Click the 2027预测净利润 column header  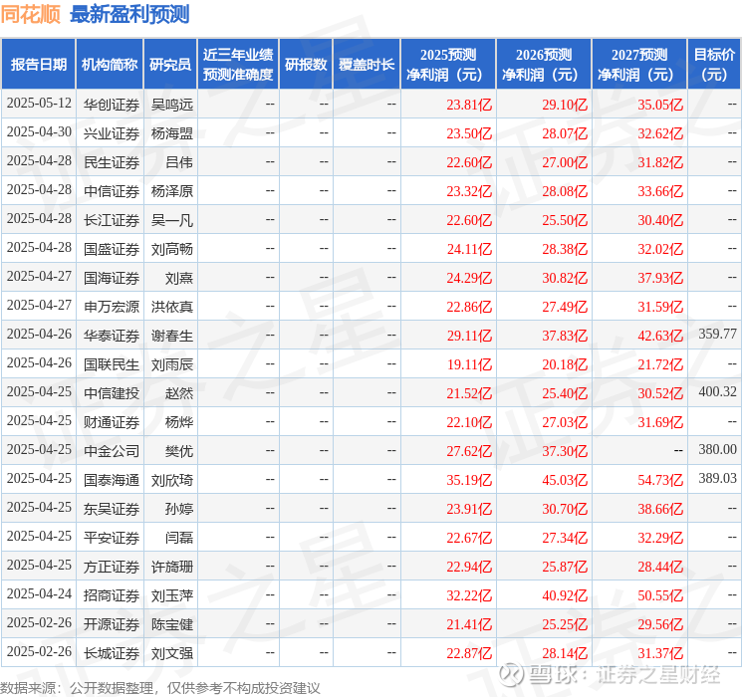click(639, 65)
